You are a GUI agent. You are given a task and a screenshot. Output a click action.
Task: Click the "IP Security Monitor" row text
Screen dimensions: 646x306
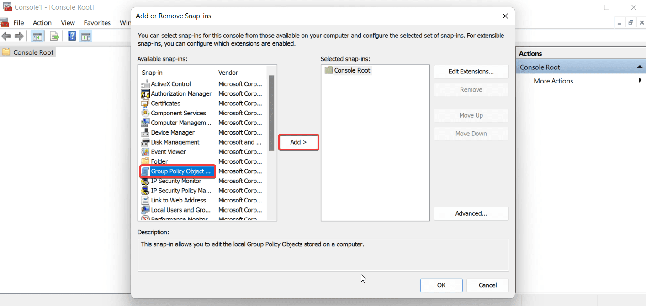click(x=176, y=181)
